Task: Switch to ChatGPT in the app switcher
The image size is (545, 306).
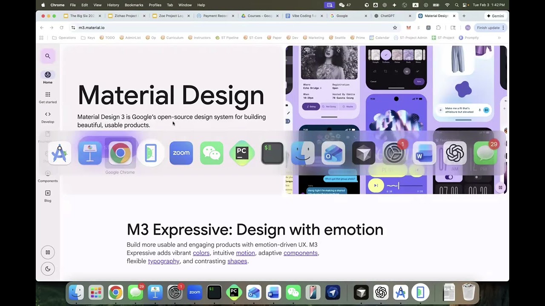Action: [x=455, y=153]
